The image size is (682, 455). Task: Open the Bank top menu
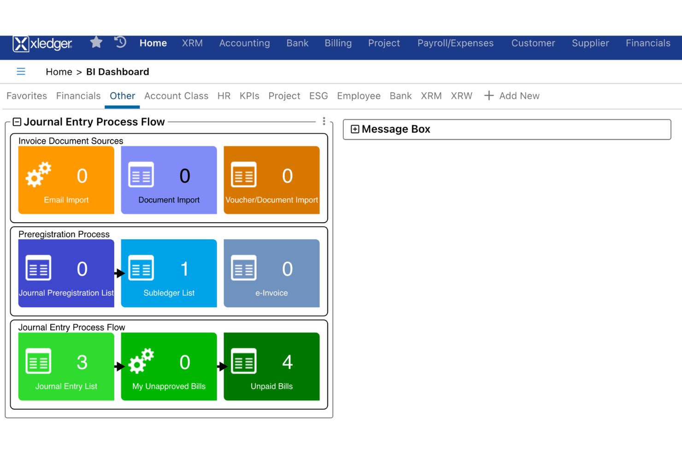(298, 43)
